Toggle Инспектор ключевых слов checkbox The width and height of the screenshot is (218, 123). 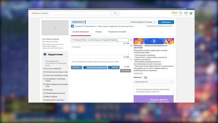(44, 72)
